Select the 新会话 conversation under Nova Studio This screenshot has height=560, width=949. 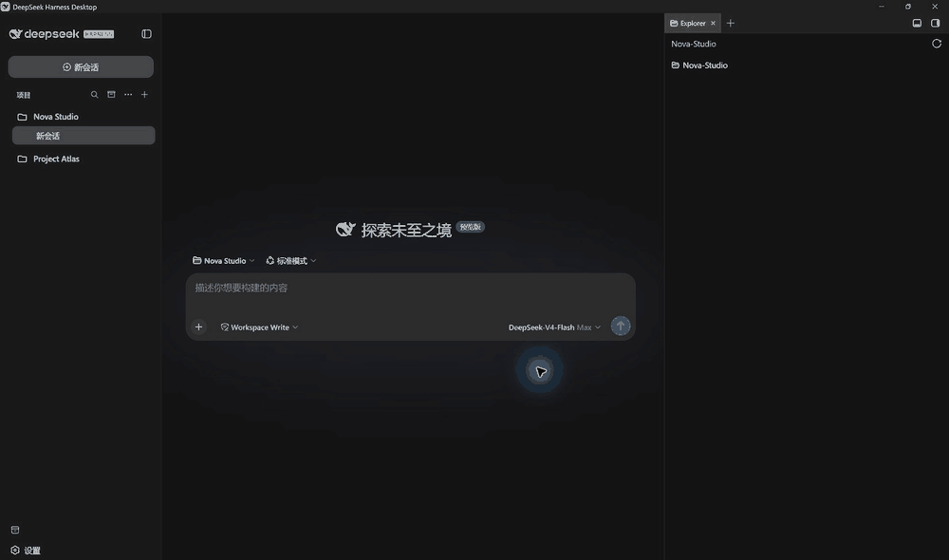coord(84,136)
